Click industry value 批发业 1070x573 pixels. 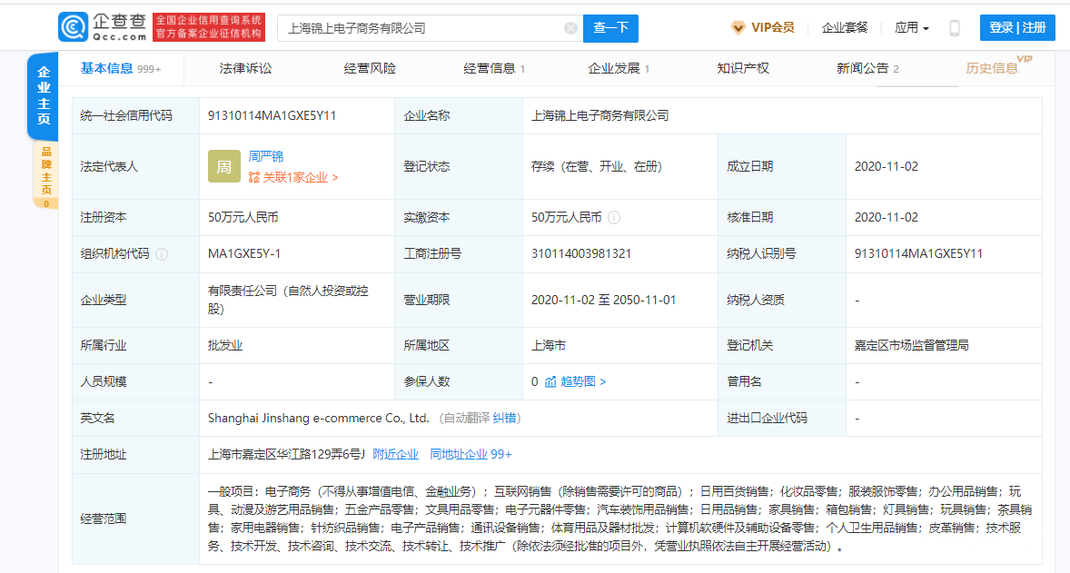pyautogui.click(x=225, y=346)
